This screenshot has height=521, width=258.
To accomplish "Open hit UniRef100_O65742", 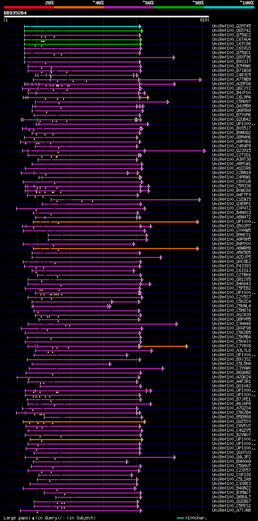I will click(x=231, y=31).
